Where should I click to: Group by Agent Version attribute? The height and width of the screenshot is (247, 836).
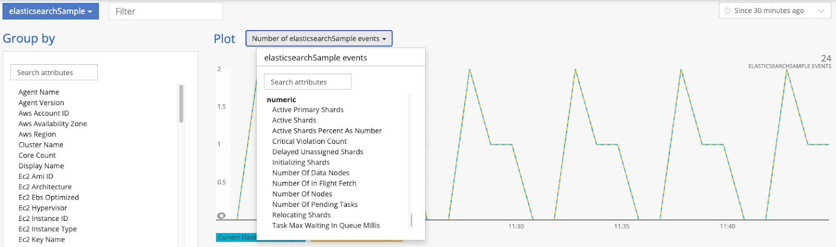[x=41, y=103]
